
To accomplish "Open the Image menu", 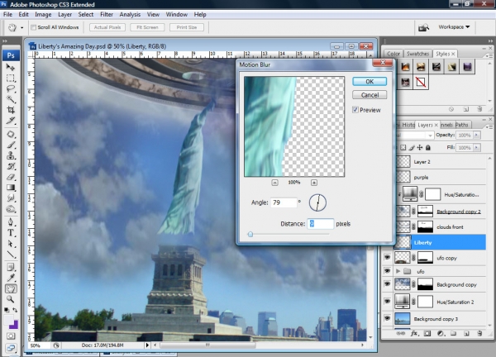I will click(43, 15).
